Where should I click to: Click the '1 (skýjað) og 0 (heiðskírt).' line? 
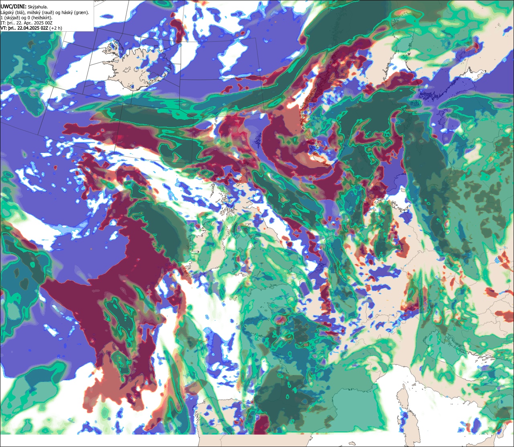[x=27, y=18]
